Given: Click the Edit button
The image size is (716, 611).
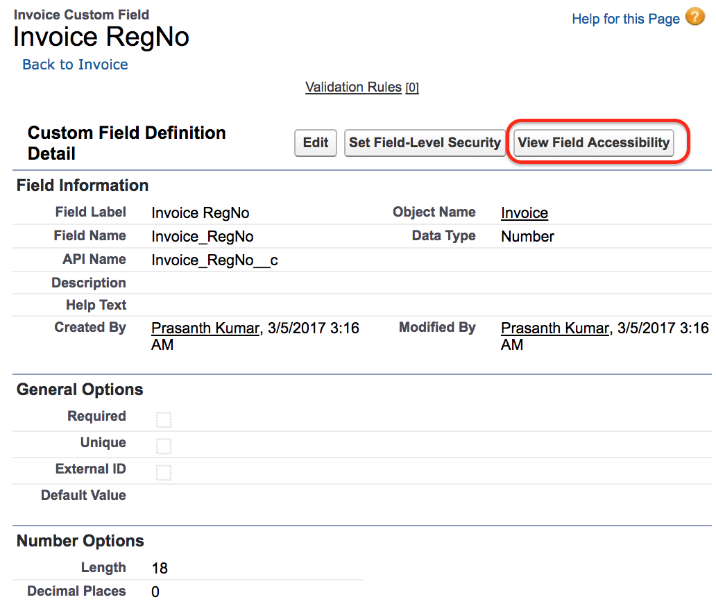Looking at the screenshot, I should pyautogui.click(x=316, y=142).
